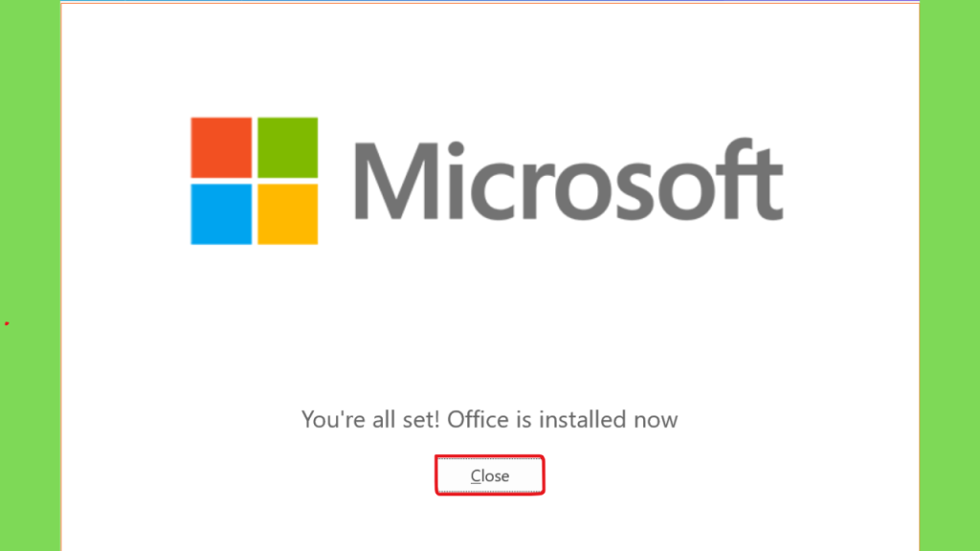Click blank white area below the logo
The width and height of the screenshot is (980, 551).
tap(489, 325)
